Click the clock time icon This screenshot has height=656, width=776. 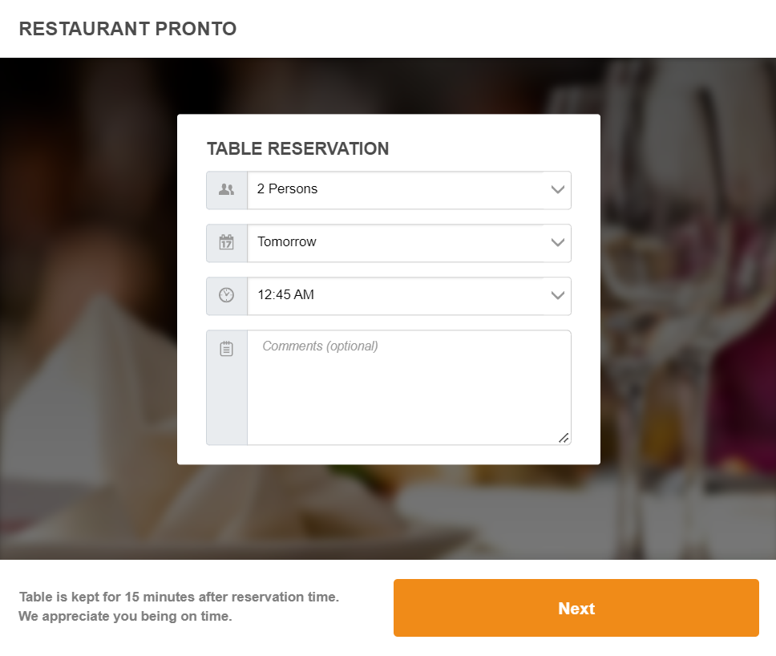[x=227, y=295]
